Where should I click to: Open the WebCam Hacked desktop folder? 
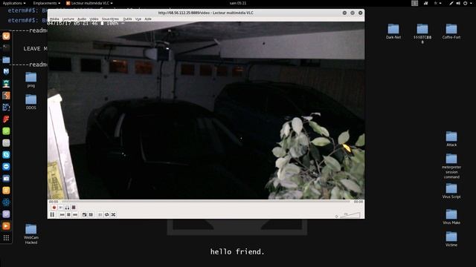coord(31,234)
